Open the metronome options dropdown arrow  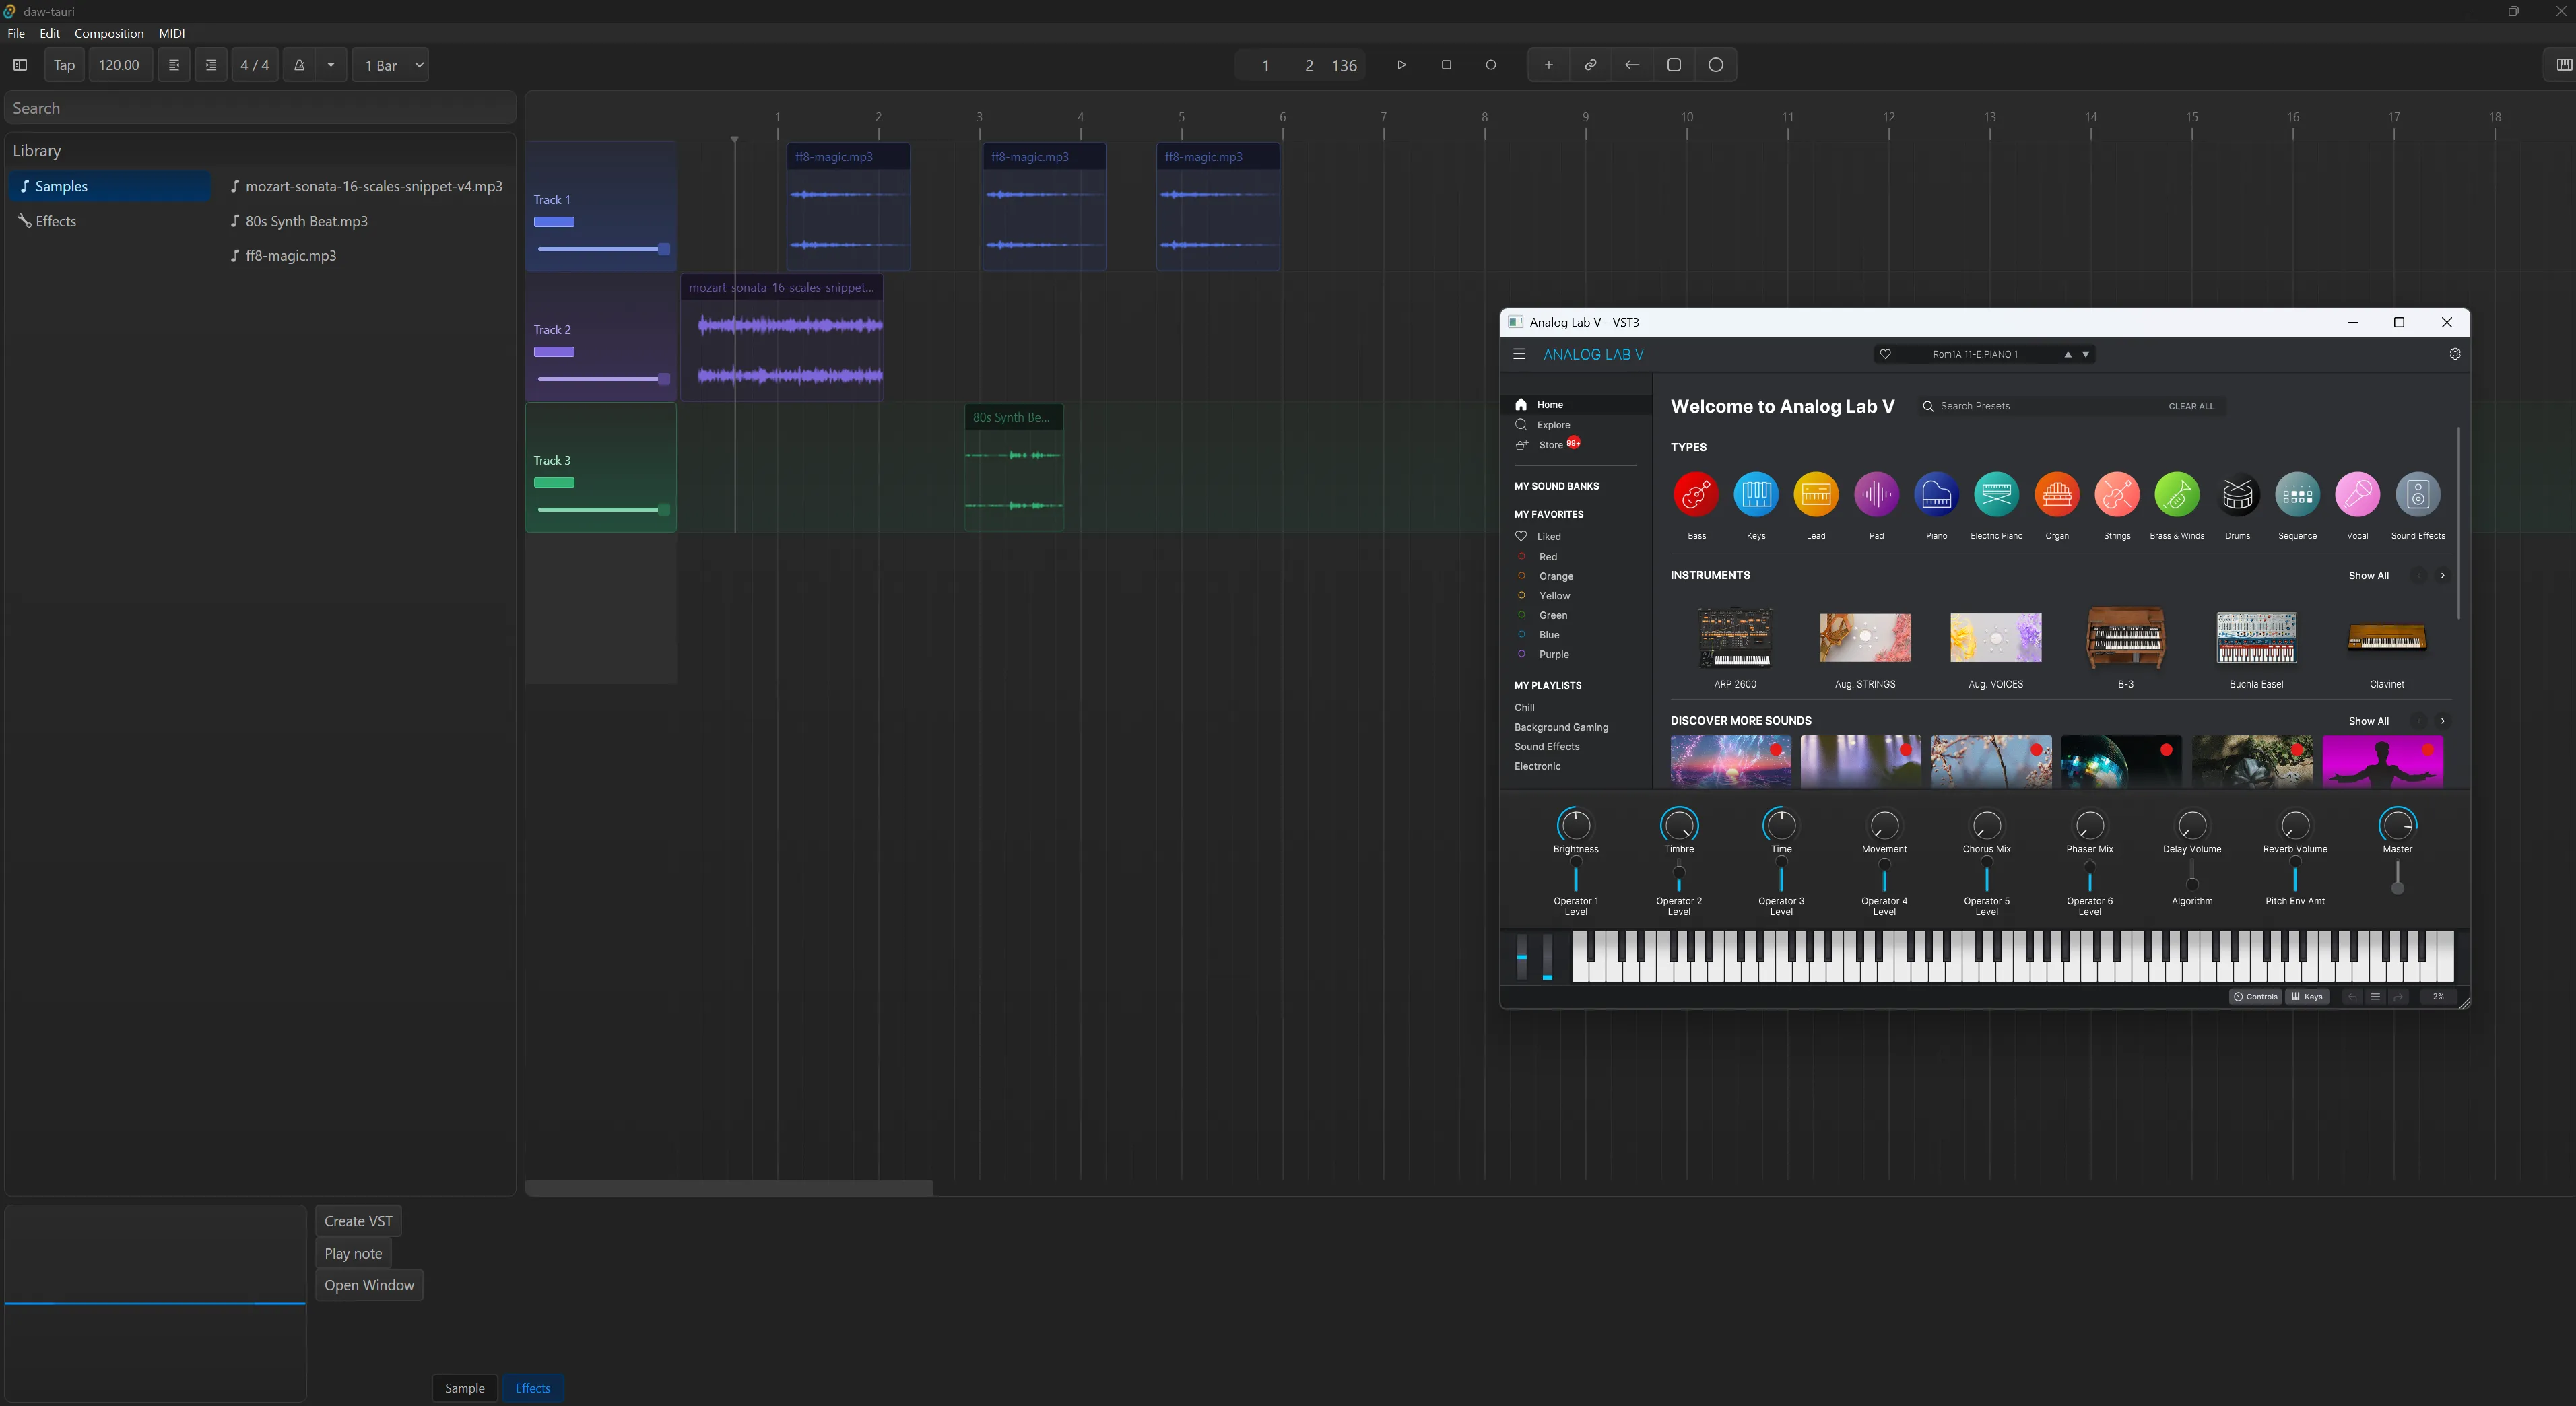pos(331,65)
